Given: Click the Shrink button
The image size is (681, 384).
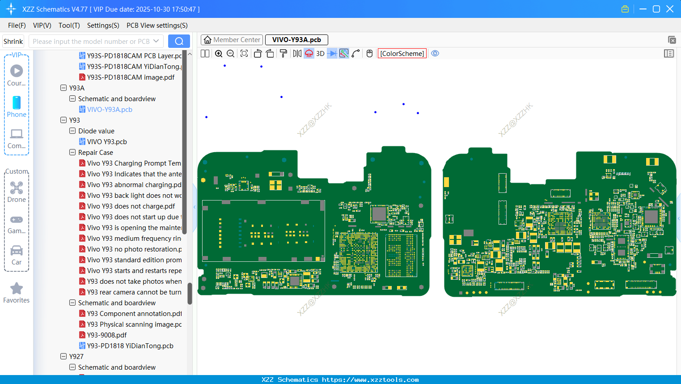Looking at the screenshot, I should pyautogui.click(x=13, y=41).
